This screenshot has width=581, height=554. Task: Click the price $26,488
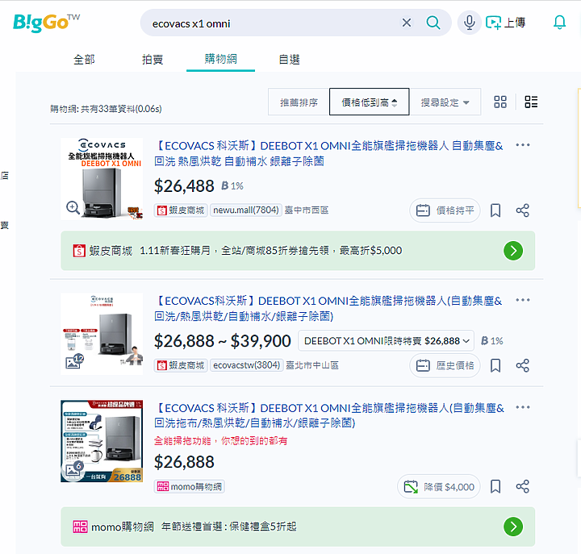click(x=184, y=186)
